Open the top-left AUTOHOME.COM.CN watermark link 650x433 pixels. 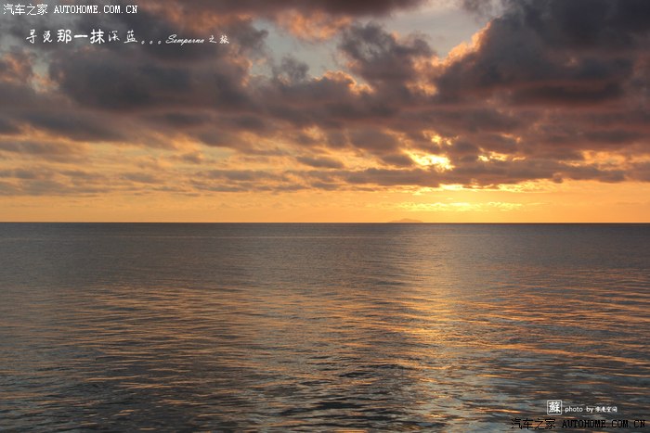(95, 9)
